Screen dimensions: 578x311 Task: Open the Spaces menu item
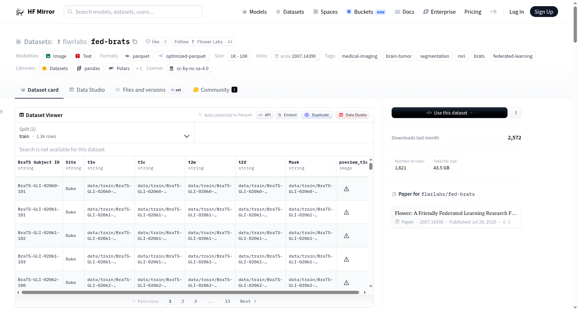(325, 12)
